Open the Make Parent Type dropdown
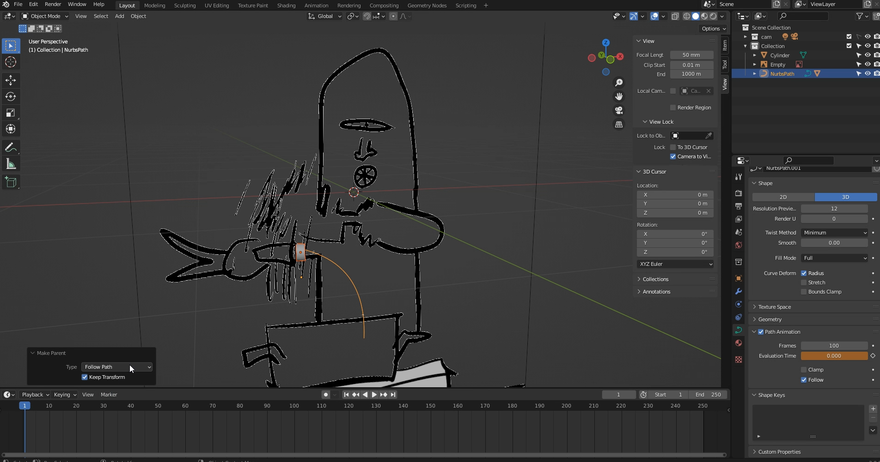This screenshot has height=462, width=880. 117,367
